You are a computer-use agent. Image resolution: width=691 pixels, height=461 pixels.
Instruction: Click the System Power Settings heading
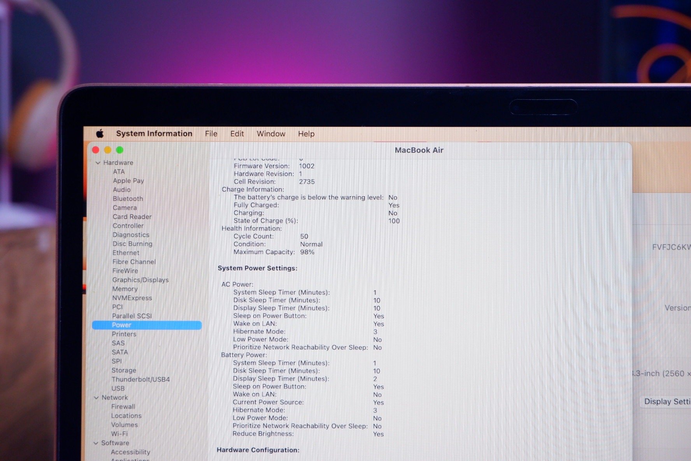[258, 268]
